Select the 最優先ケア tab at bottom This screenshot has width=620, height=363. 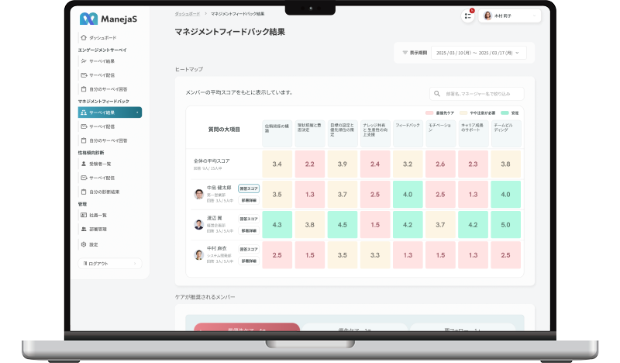click(x=246, y=327)
